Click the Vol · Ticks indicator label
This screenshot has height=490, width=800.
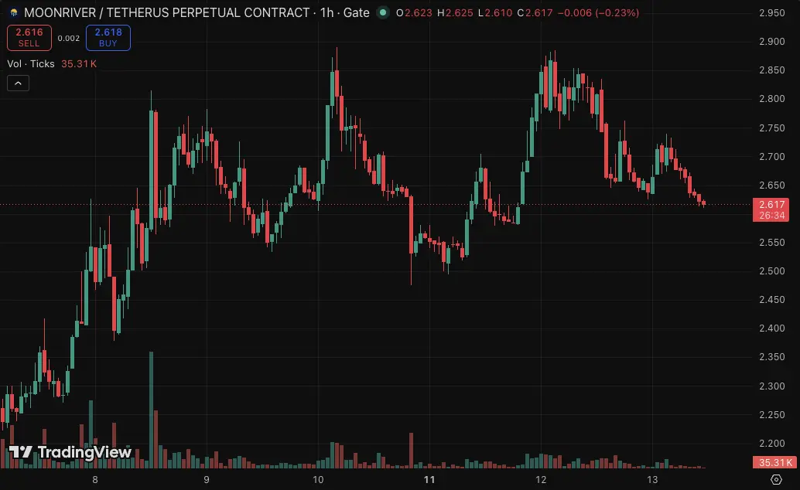31,63
